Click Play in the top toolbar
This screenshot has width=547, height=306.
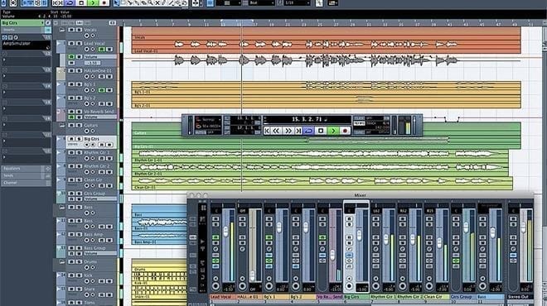[93, 3]
